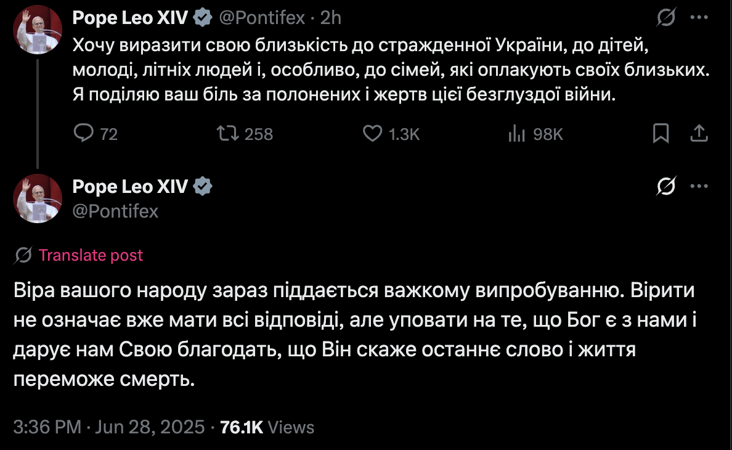Click the 3:36 PM · Jun 28, 2025 timestamp
This screenshot has width=732, height=450.
108,427
